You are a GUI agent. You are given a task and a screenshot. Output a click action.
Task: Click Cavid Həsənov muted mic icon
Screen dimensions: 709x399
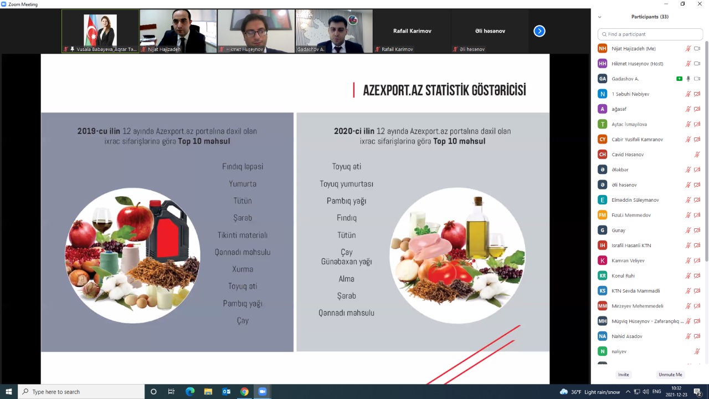click(x=697, y=155)
